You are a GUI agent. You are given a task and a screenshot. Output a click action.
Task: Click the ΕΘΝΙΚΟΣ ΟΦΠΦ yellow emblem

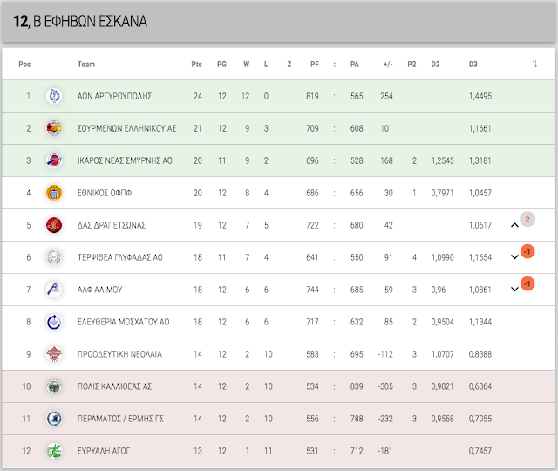point(54,193)
